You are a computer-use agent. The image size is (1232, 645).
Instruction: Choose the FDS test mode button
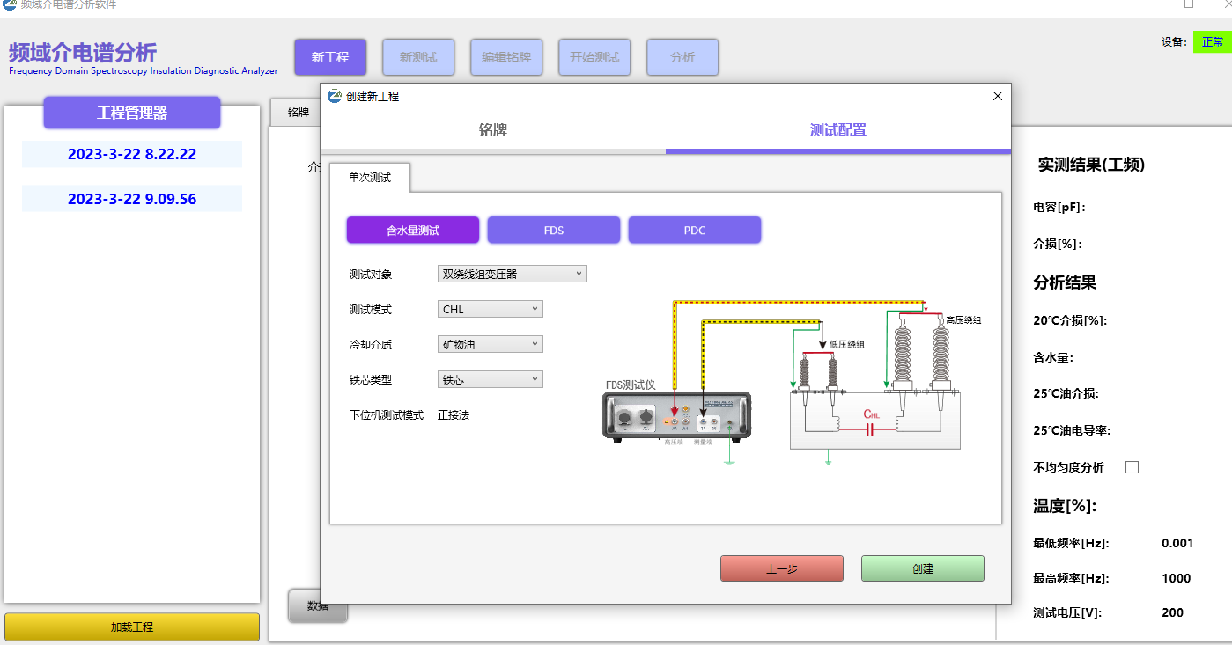553,231
